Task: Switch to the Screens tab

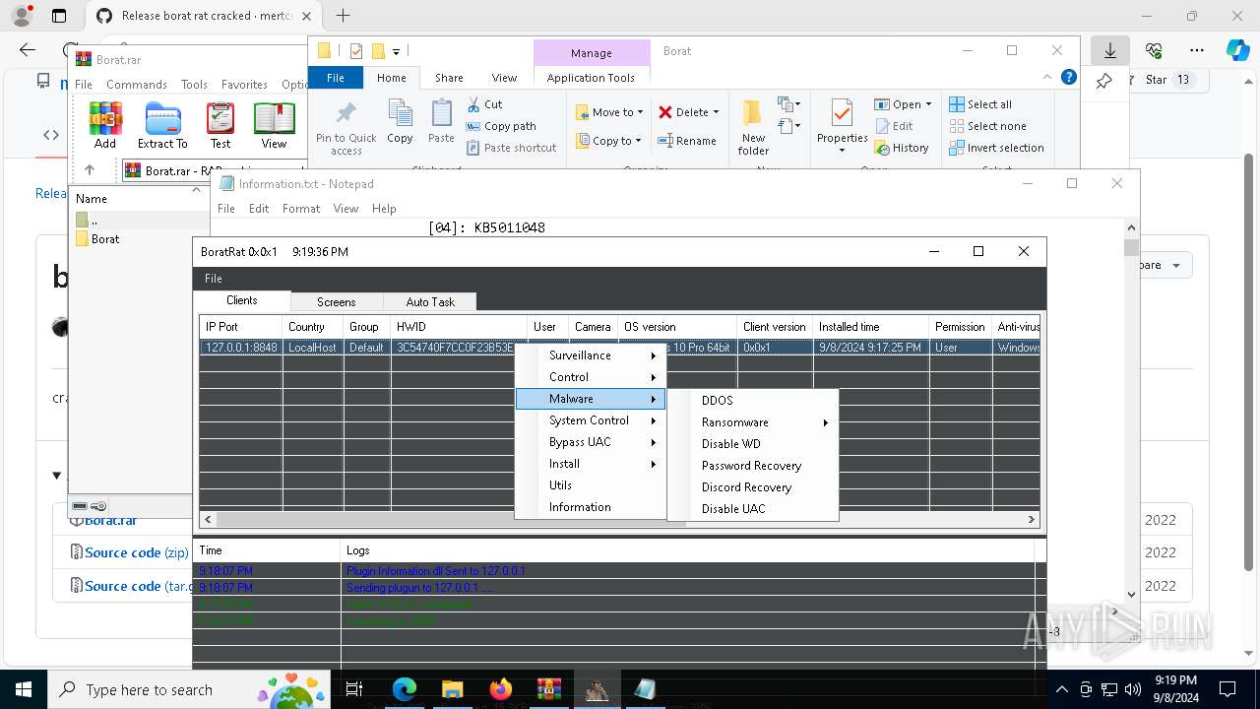Action: tap(336, 302)
